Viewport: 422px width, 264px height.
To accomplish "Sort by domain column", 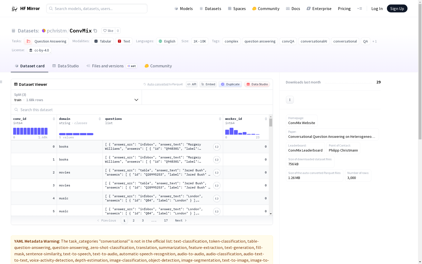I will (100, 119).
